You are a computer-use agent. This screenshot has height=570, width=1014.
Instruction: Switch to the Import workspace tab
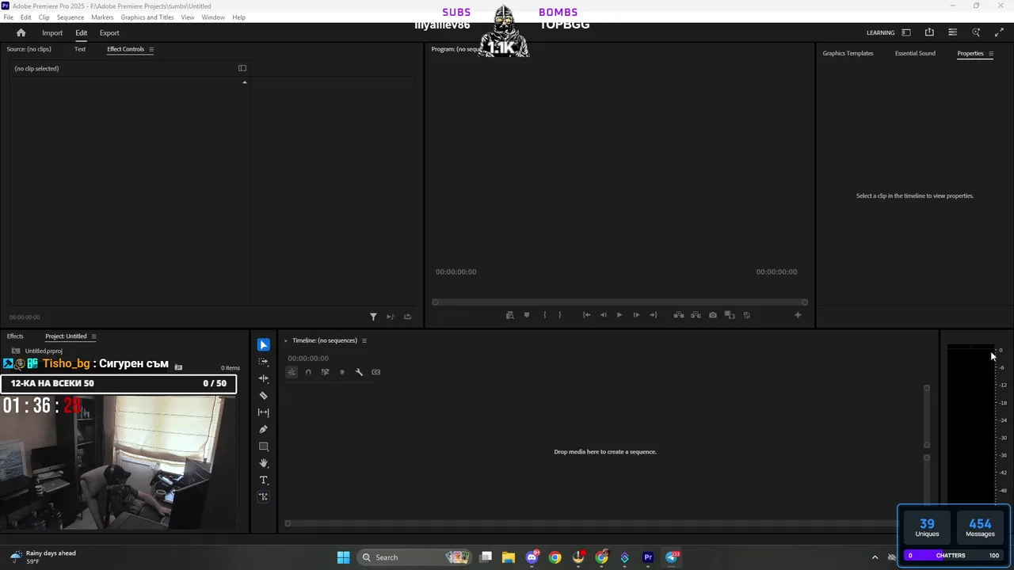52,33
